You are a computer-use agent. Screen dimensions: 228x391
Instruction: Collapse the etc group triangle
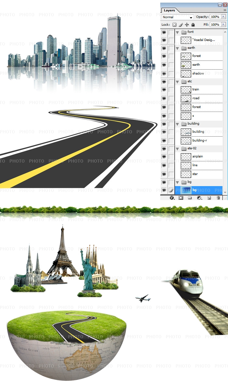coord(178,81)
